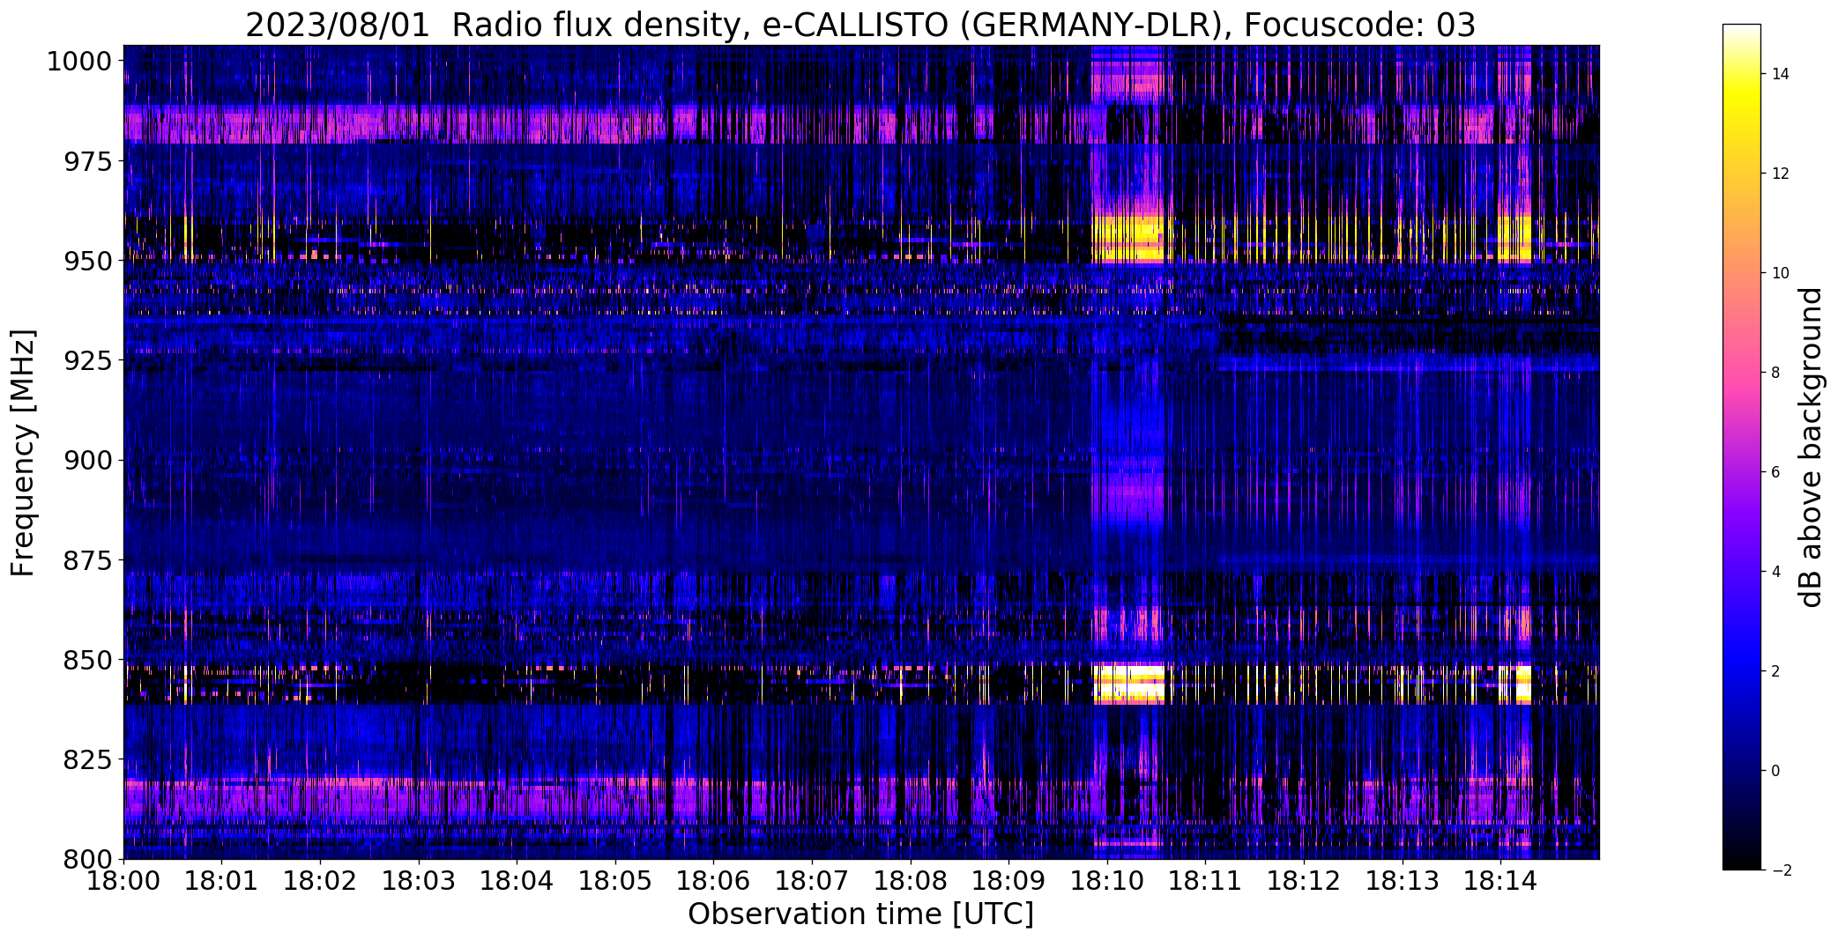Viewport: 1838px width, 940px height.
Task: Click the bright yellow burst near 845 MHz at 18:10
Action: pos(1128,684)
